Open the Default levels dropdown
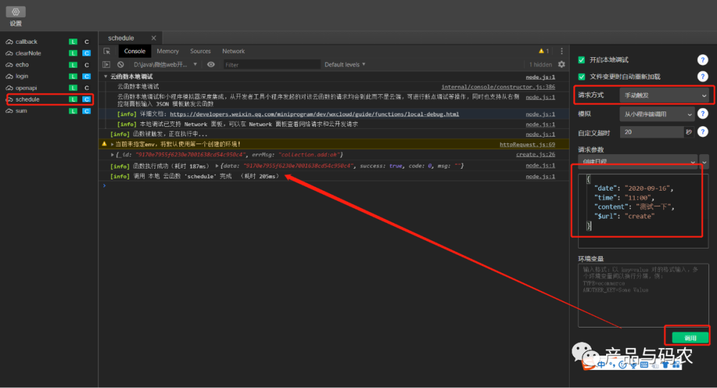The height and width of the screenshot is (388, 717). pyautogui.click(x=345, y=64)
